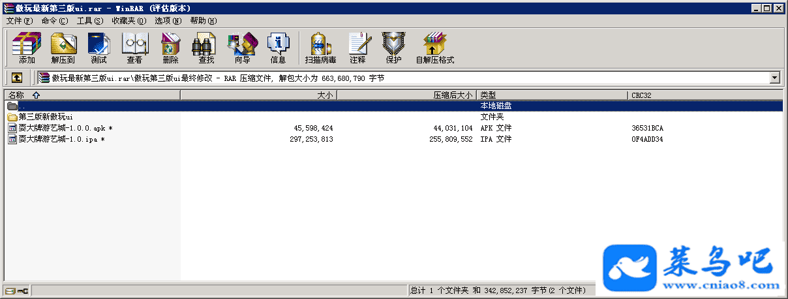Click the key icon in the status bar

22,291
